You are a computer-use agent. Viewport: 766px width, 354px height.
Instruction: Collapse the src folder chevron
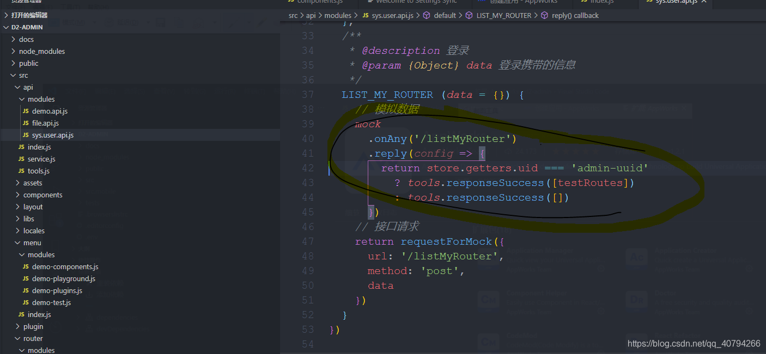[x=14, y=75]
